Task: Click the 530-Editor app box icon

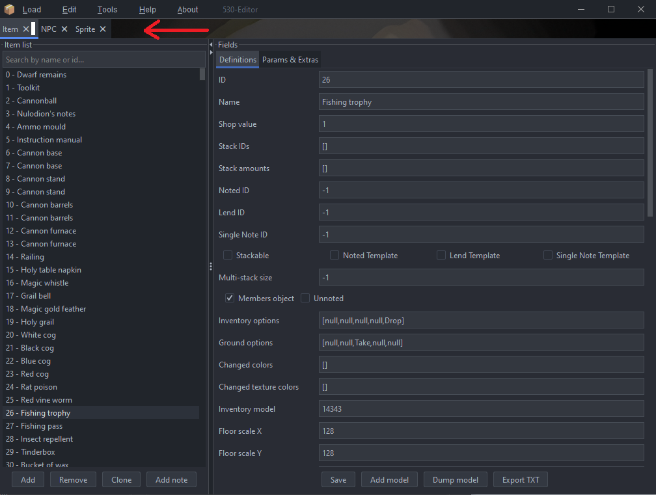Action: point(9,10)
